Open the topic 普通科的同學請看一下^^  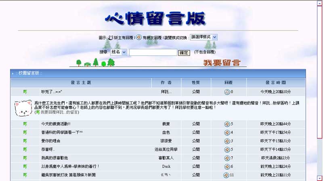point(62,133)
